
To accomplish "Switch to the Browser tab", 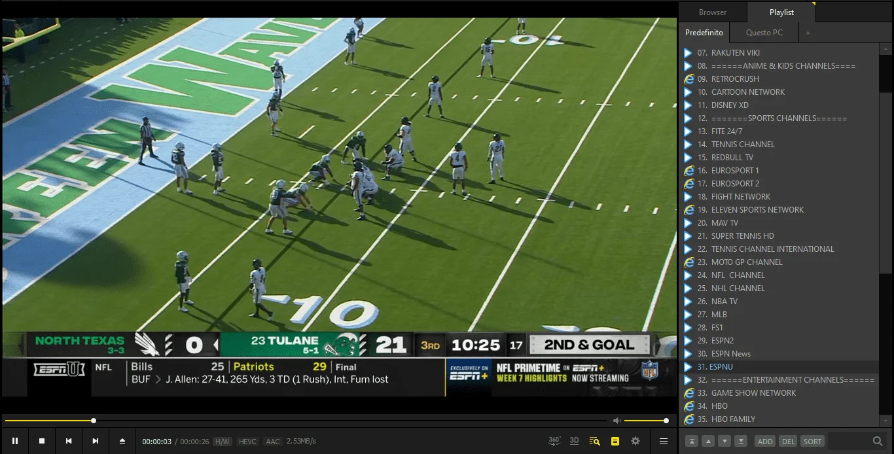I will 713,12.
